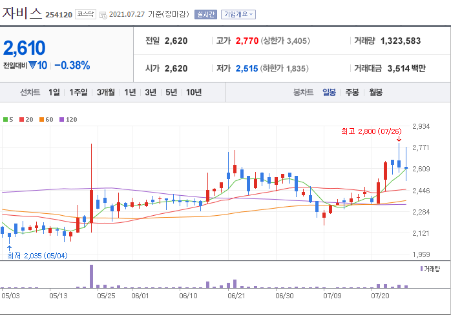Click the 2,446 price axis label
Image resolution: width=451 pixels, height=315 pixels.
pyautogui.click(x=421, y=191)
